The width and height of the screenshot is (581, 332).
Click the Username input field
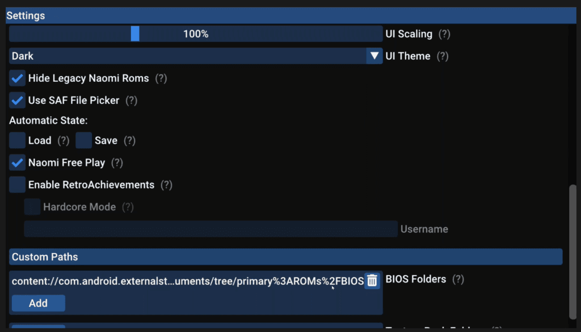(x=210, y=229)
